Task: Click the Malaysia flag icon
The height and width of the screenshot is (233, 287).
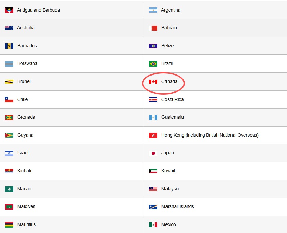Action: (x=153, y=189)
